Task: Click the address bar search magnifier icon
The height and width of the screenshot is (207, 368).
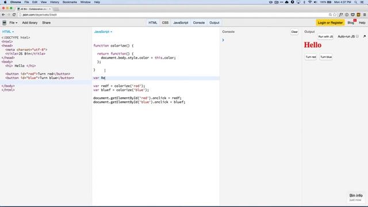Action: tap(330, 15)
